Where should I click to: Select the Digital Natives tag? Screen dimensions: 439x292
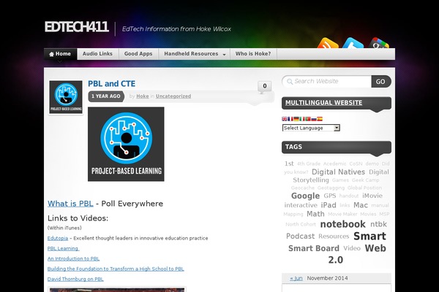coord(338,172)
